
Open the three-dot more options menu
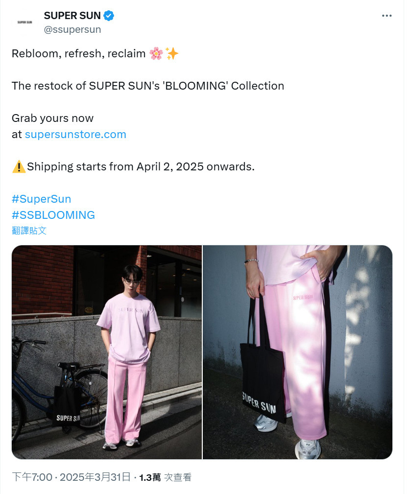[x=386, y=16]
